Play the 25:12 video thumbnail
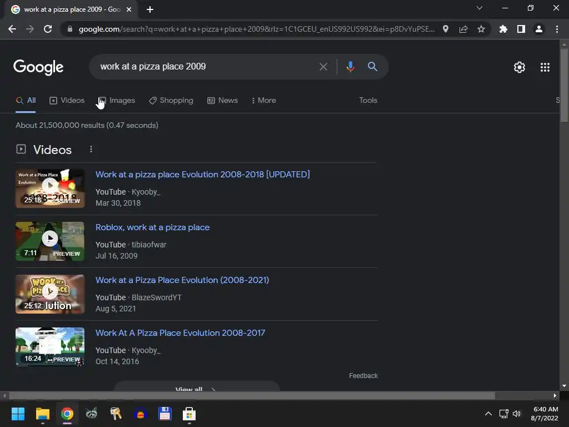 pyautogui.click(x=50, y=294)
